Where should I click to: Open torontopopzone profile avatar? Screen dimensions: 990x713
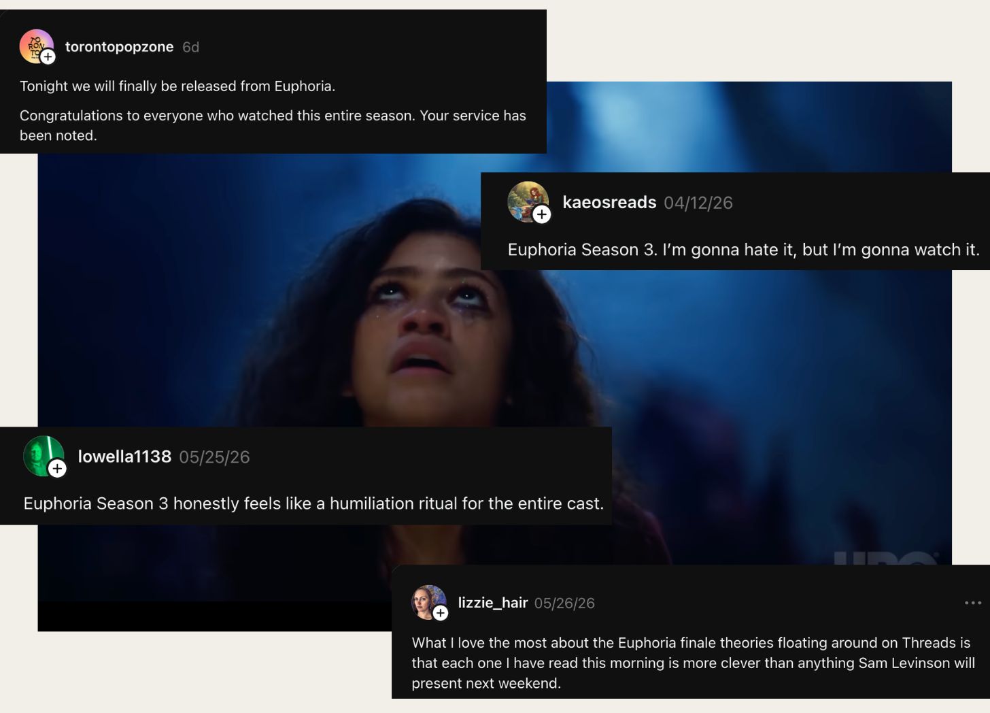36,46
